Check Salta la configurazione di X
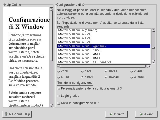The width and height of the screenshot is (160, 120). click(59, 103)
